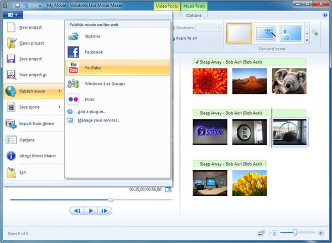The image size is (332, 243).
Task: Click the preview full screen icon
Action: pyautogui.click(x=168, y=189)
